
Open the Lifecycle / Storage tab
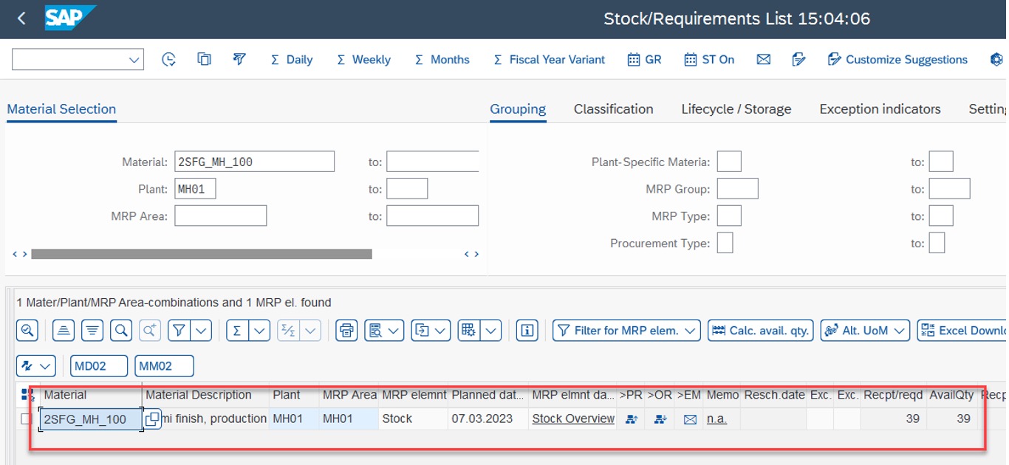click(736, 108)
